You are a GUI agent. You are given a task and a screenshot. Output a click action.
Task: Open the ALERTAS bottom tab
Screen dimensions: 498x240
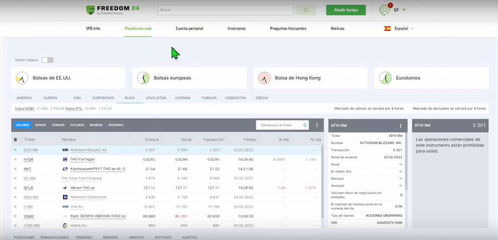pyautogui.click(x=189, y=237)
